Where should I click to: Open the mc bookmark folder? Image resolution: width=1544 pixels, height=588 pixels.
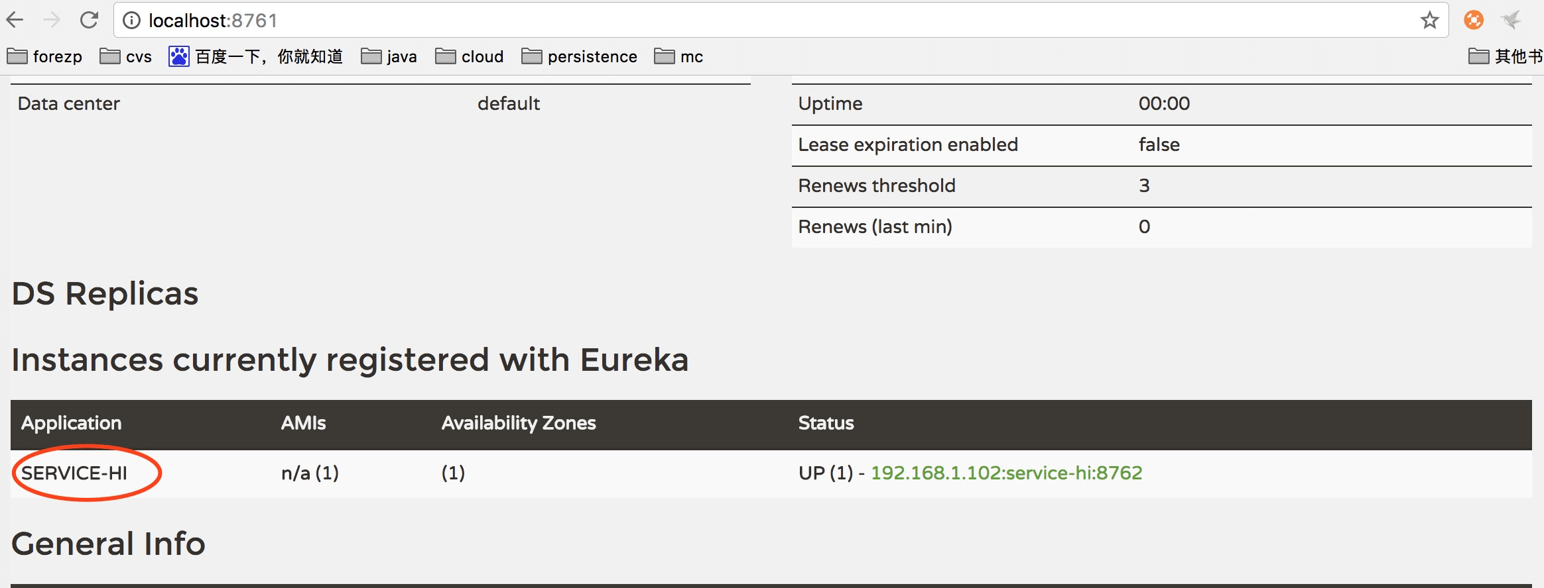tap(678, 57)
